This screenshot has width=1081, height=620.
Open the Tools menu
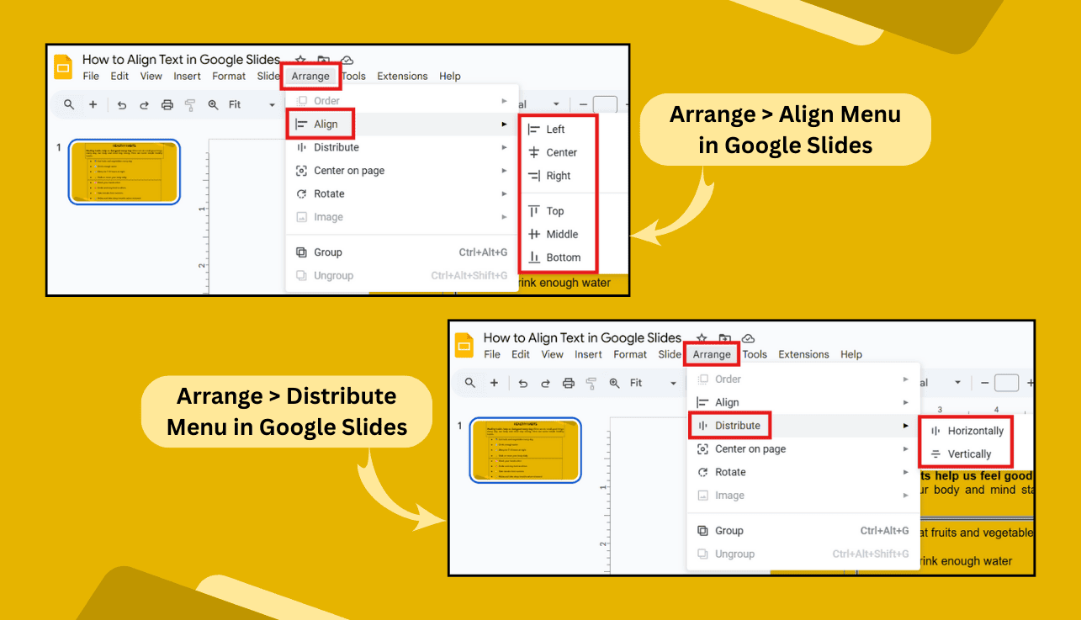[x=354, y=76]
